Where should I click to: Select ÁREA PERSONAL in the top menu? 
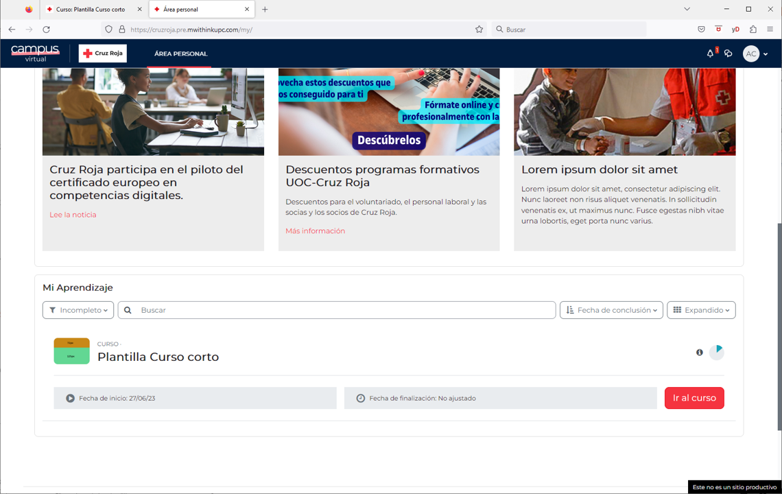point(180,53)
